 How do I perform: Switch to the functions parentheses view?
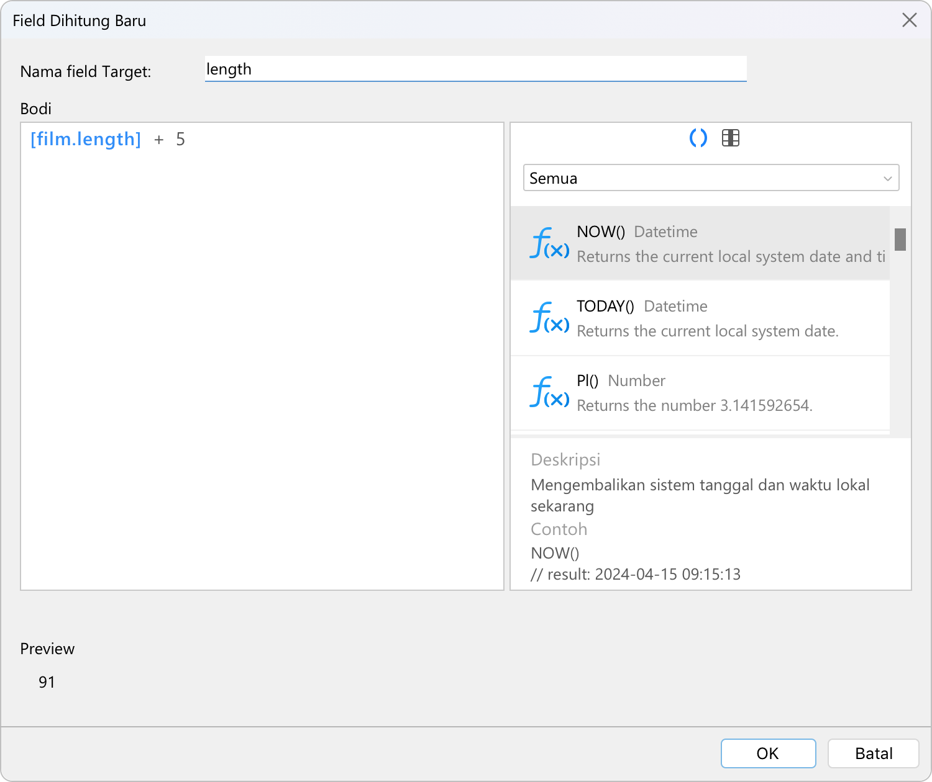click(698, 138)
